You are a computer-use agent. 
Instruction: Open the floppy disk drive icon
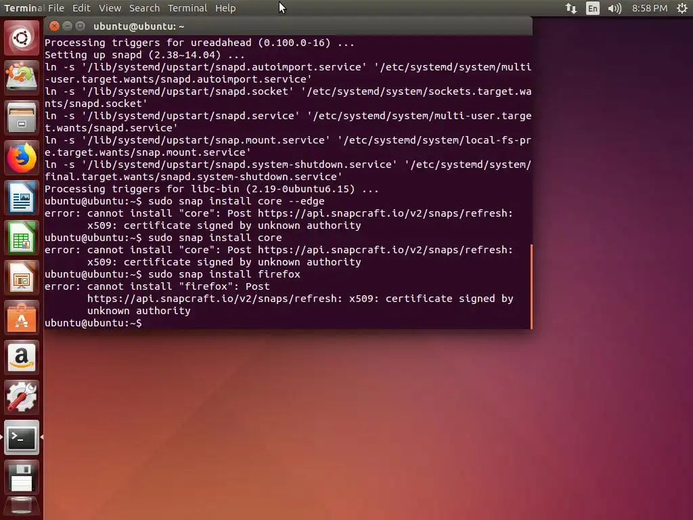pyautogui.click(x=21, y=477)
